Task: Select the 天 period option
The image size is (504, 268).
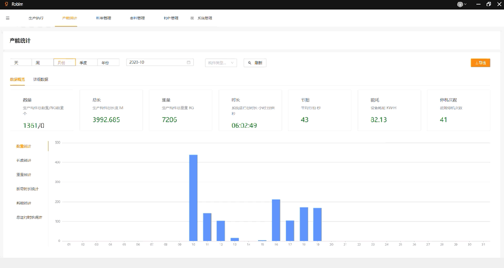Action: click(21, 62)
